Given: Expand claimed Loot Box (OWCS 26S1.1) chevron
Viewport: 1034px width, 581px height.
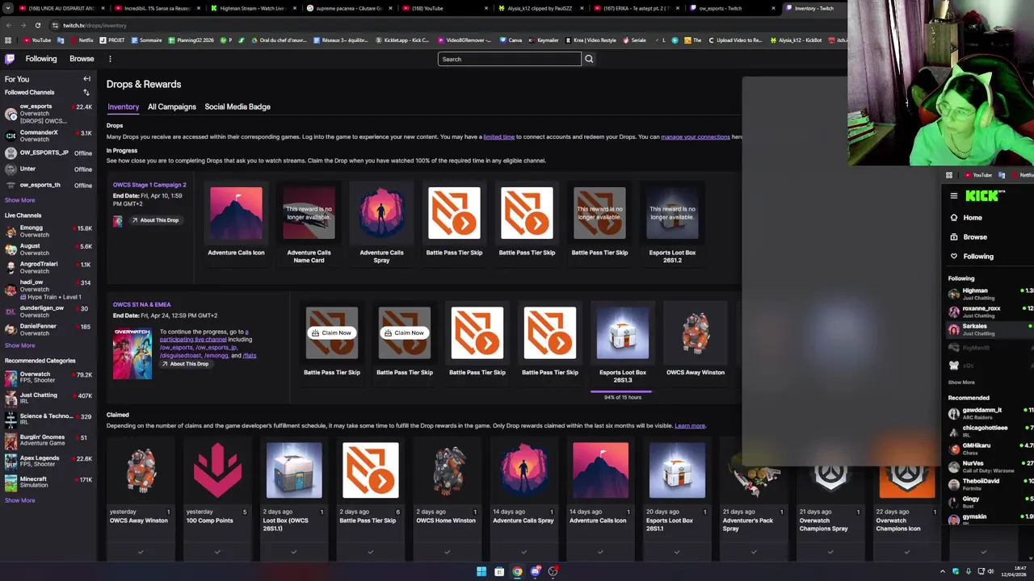Looking at the screenshot, I should pos(294,552).
